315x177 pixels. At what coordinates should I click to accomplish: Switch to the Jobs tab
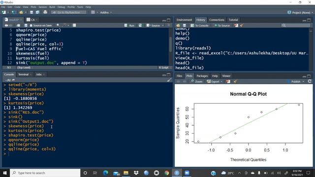tap(39, 74)
